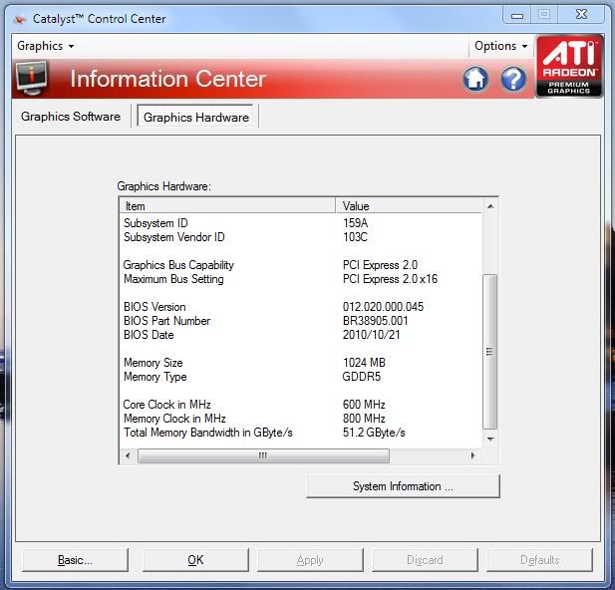Click the value BR38905.001

(376, 321)
